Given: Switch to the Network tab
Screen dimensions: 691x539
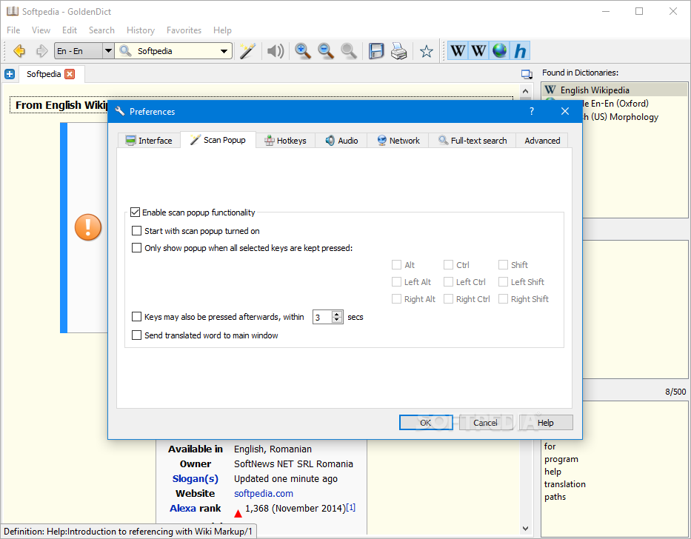Looking at the screenshot, I should 398,141.
